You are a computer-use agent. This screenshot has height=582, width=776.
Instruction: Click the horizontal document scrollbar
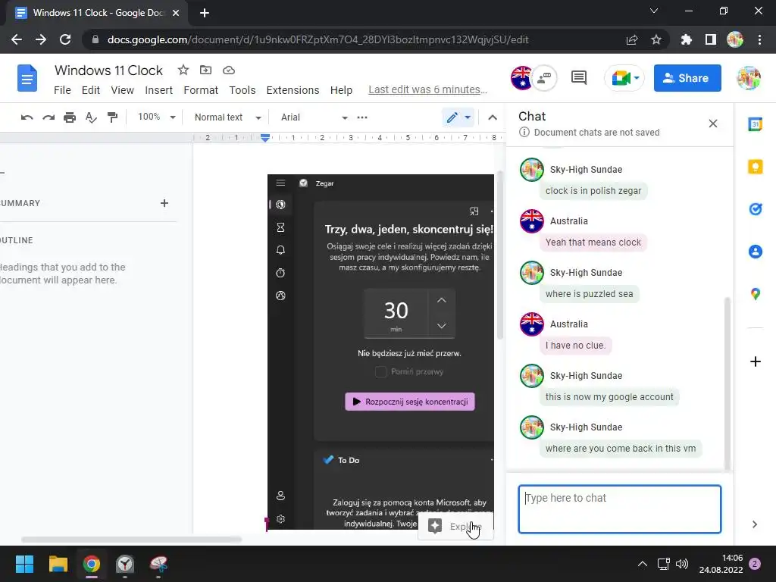click(x=131, y=540)
